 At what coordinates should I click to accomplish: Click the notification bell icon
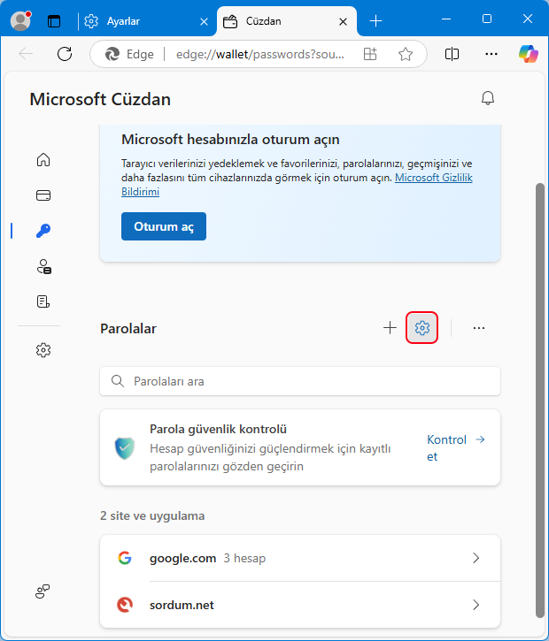point(488,98)
